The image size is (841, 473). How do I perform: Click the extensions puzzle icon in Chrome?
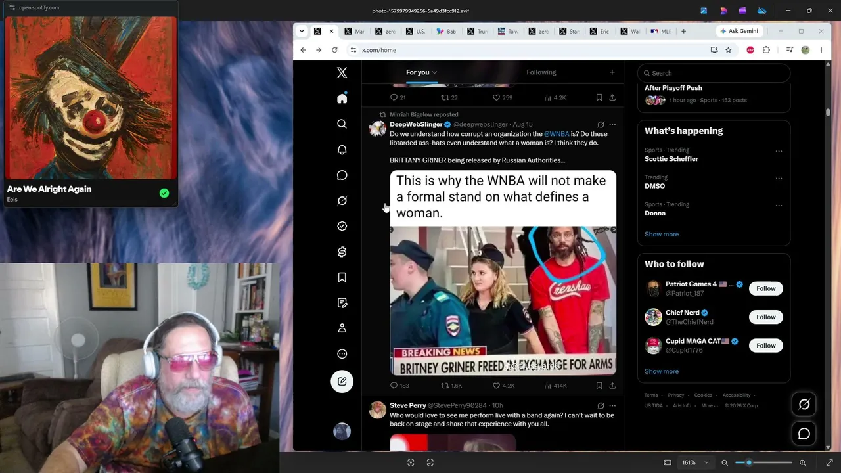[x=766, y=50]
